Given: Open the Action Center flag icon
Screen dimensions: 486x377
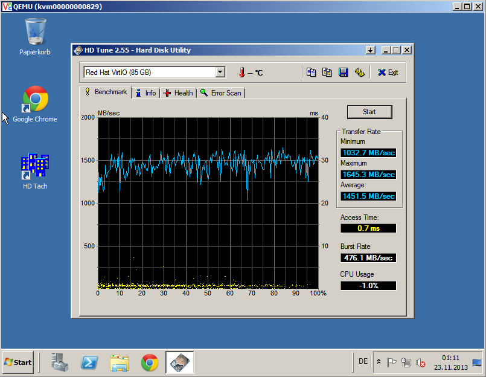Looking at the screenshot, I should click(x=391, y=362).
